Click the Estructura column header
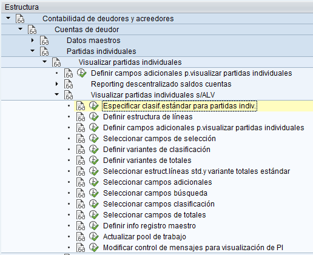The width and height of the screenshot is (313, 255). coord(22,7)
